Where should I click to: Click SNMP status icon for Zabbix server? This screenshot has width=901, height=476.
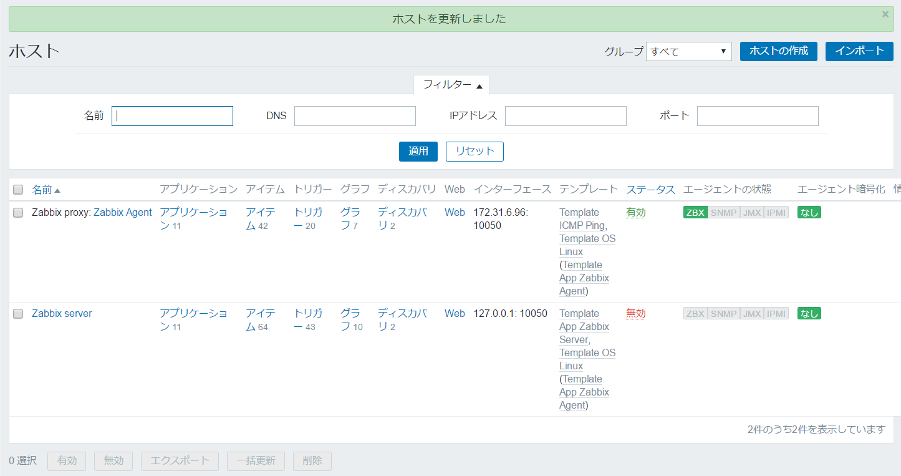[724, 314]
